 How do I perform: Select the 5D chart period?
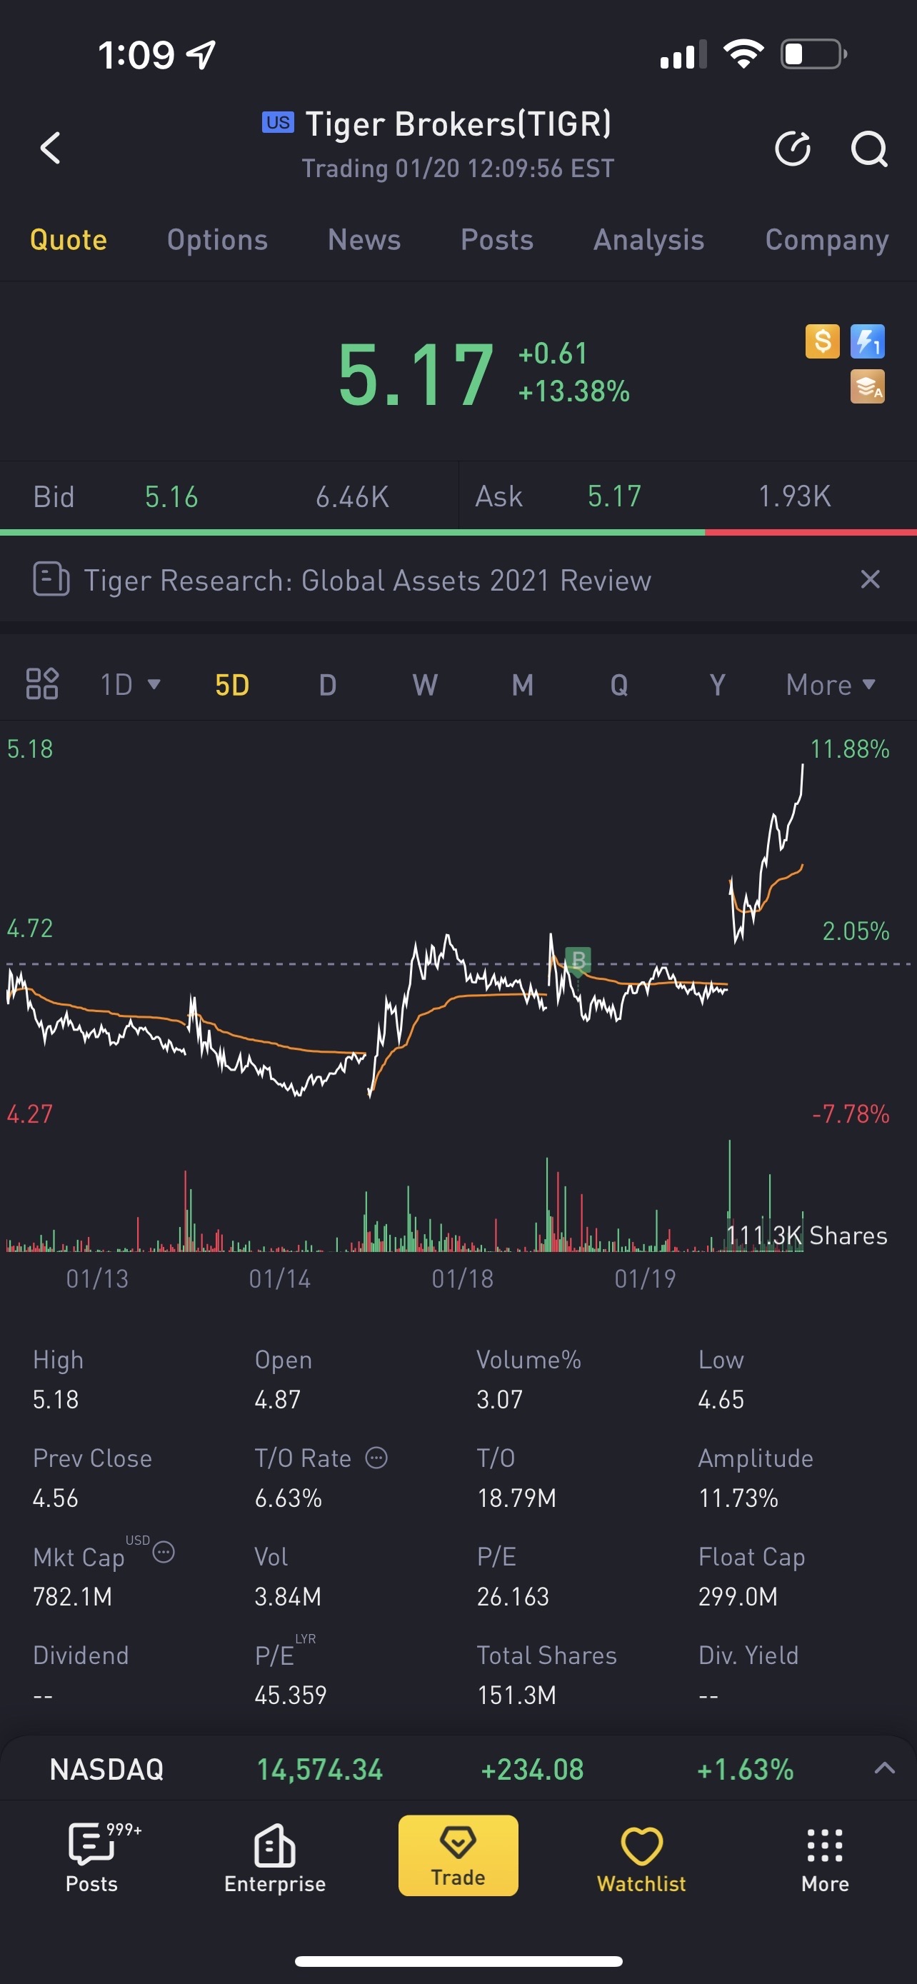pos(232,685)
